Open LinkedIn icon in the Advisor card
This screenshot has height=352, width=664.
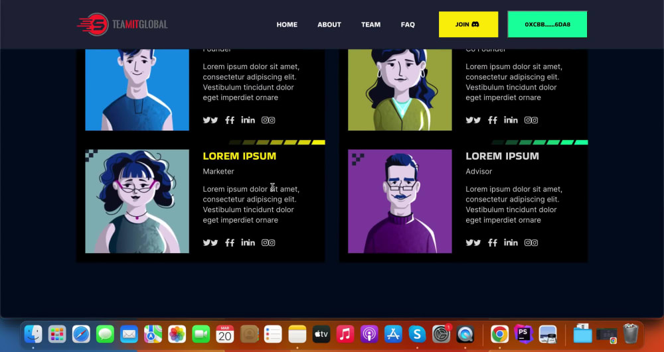[x=511, y=243]
